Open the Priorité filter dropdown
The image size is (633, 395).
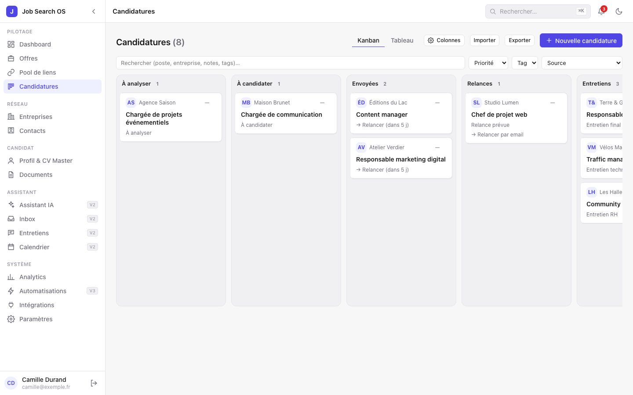(x=488, y=63)
